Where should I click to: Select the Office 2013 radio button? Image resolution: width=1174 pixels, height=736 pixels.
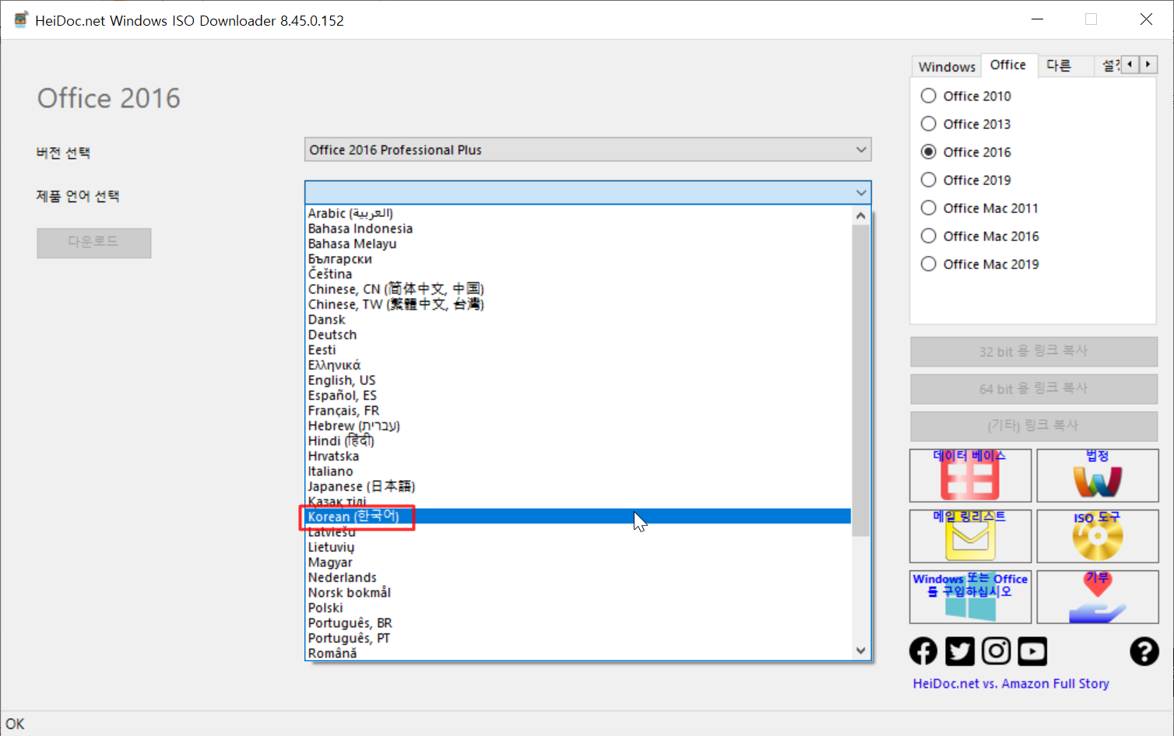[x=929, y=124]
